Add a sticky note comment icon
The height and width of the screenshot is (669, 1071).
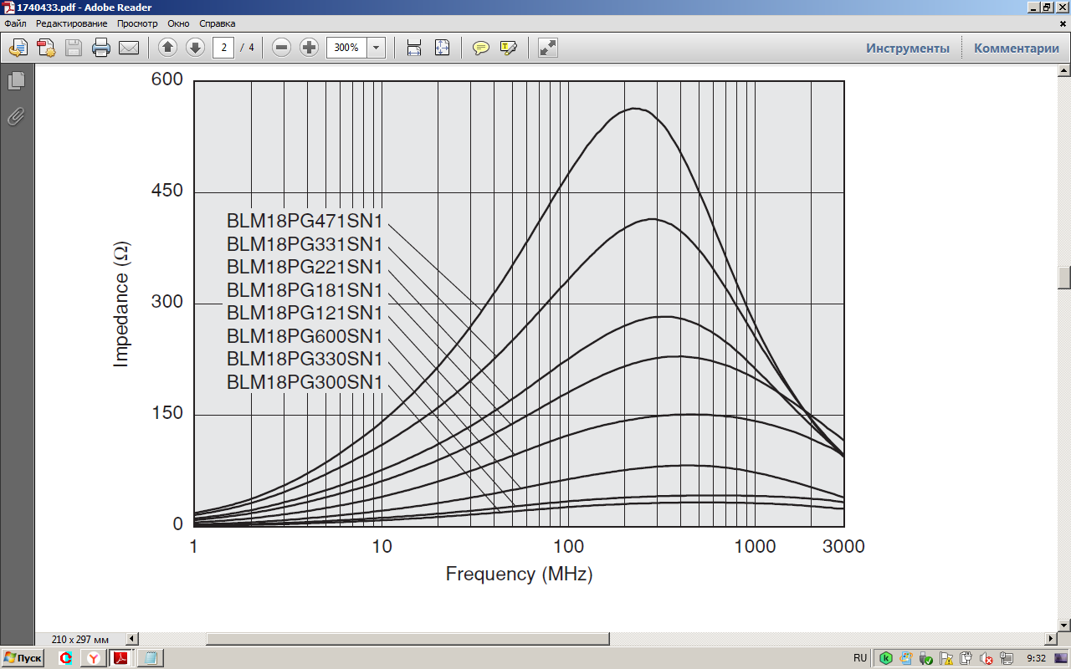(x=481, y=48)
